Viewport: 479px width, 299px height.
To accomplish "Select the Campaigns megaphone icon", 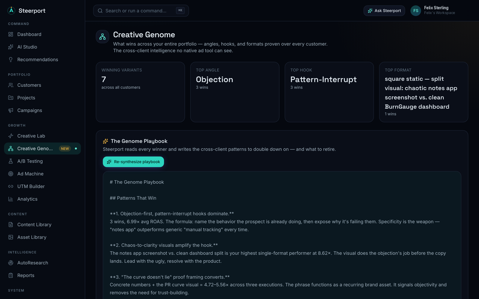I will point(11,110).
